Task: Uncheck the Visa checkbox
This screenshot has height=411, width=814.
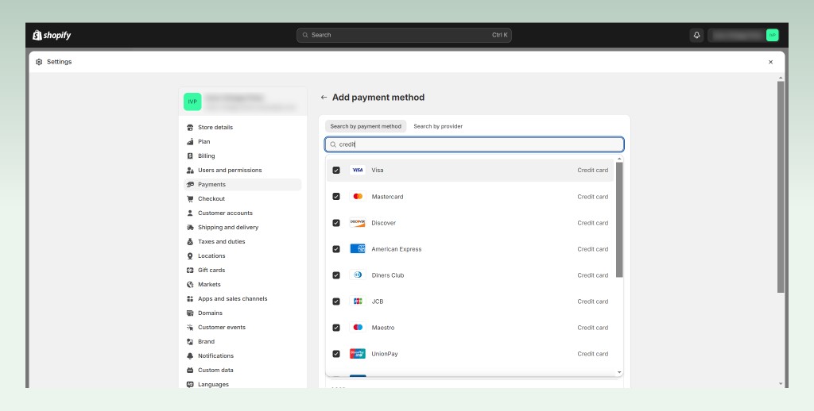Action: coord(336,170)
